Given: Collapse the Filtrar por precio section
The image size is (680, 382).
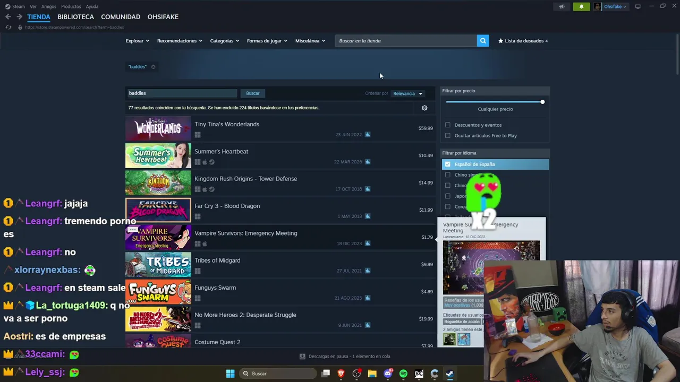Looking at the screenshot, I should 495,91.
